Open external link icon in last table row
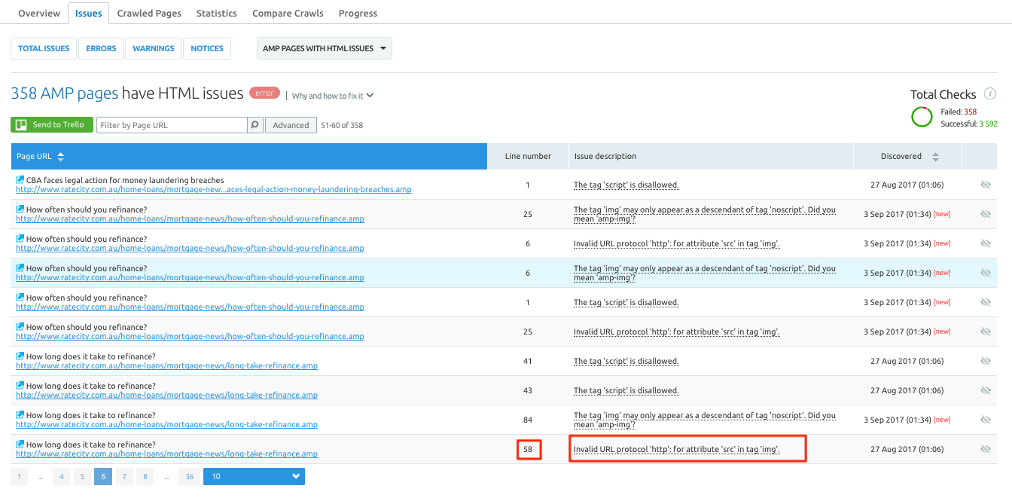 [20, 445]
